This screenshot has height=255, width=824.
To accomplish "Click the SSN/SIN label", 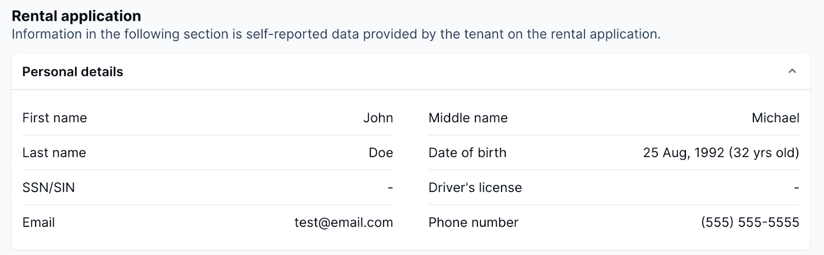I will tap(48, 188).
